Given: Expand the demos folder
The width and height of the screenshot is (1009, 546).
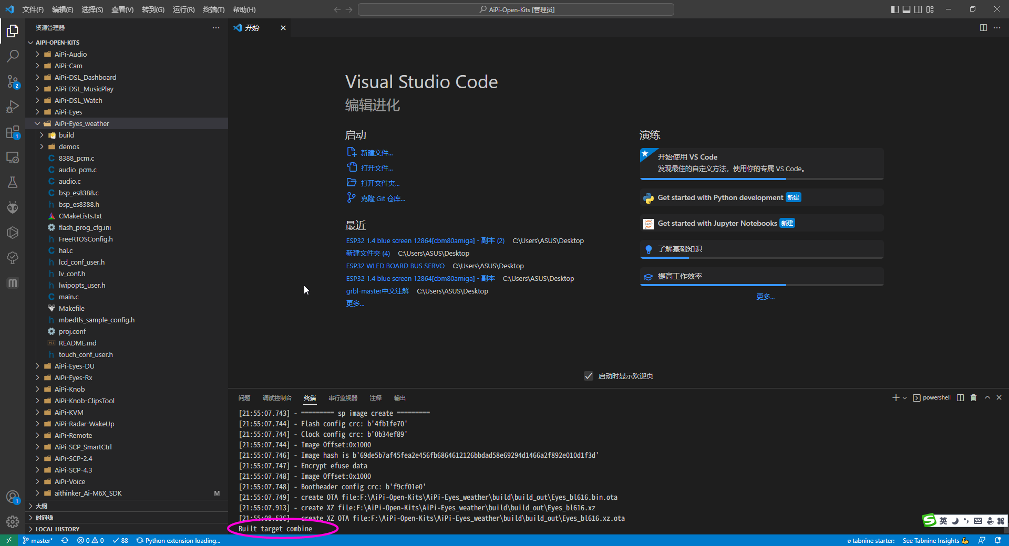Looking at the screenshot, I should pyautogui.click(x=127, y=146).
